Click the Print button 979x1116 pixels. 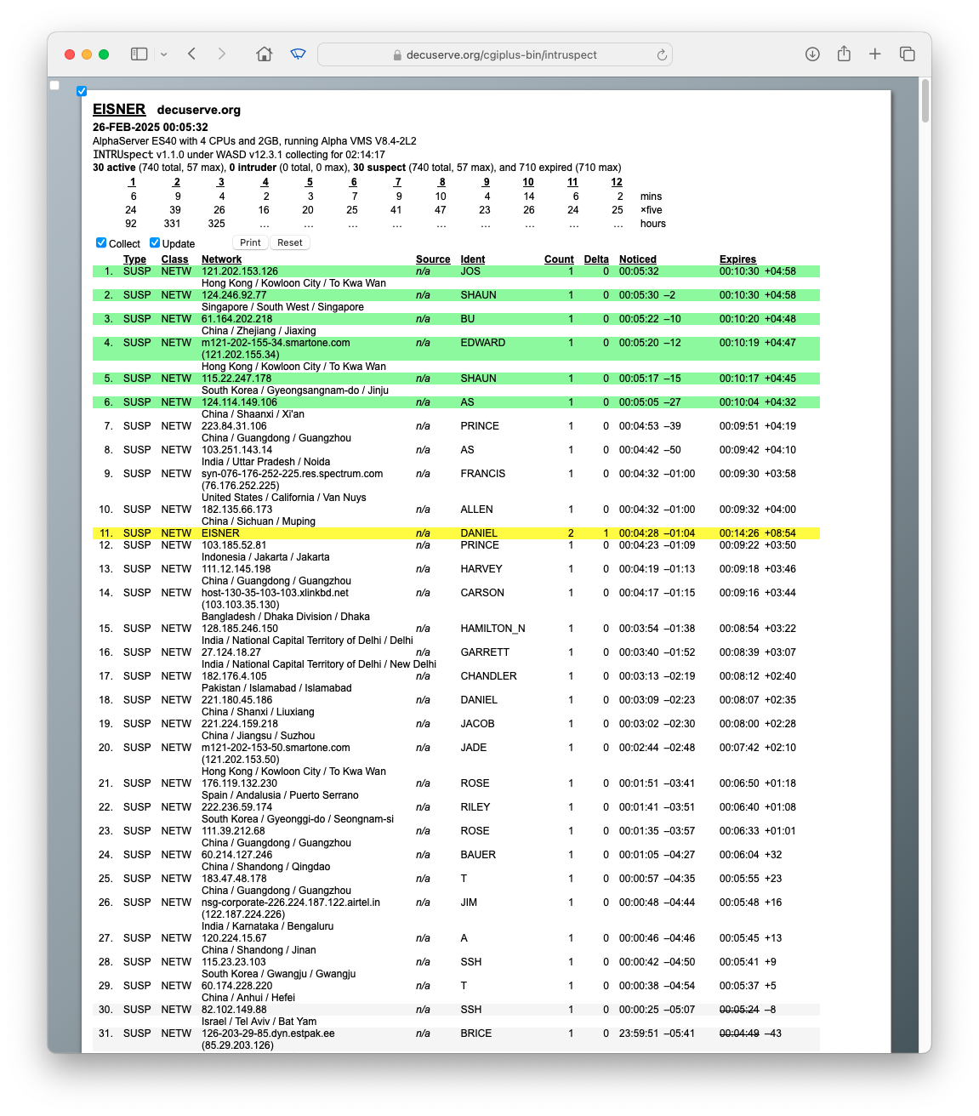(250, 242)
